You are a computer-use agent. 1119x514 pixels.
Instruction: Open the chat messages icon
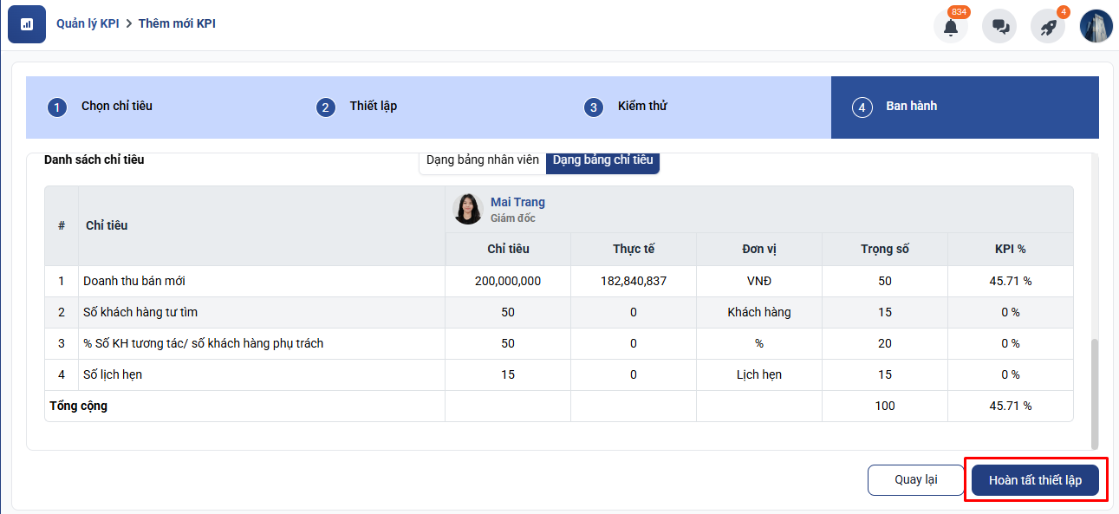tap(999, 26)
